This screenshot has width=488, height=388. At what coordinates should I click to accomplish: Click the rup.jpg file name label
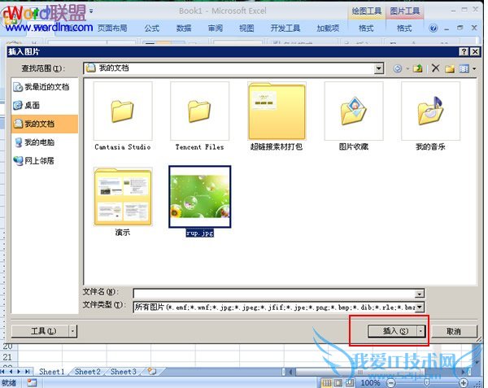coord(200,233)
